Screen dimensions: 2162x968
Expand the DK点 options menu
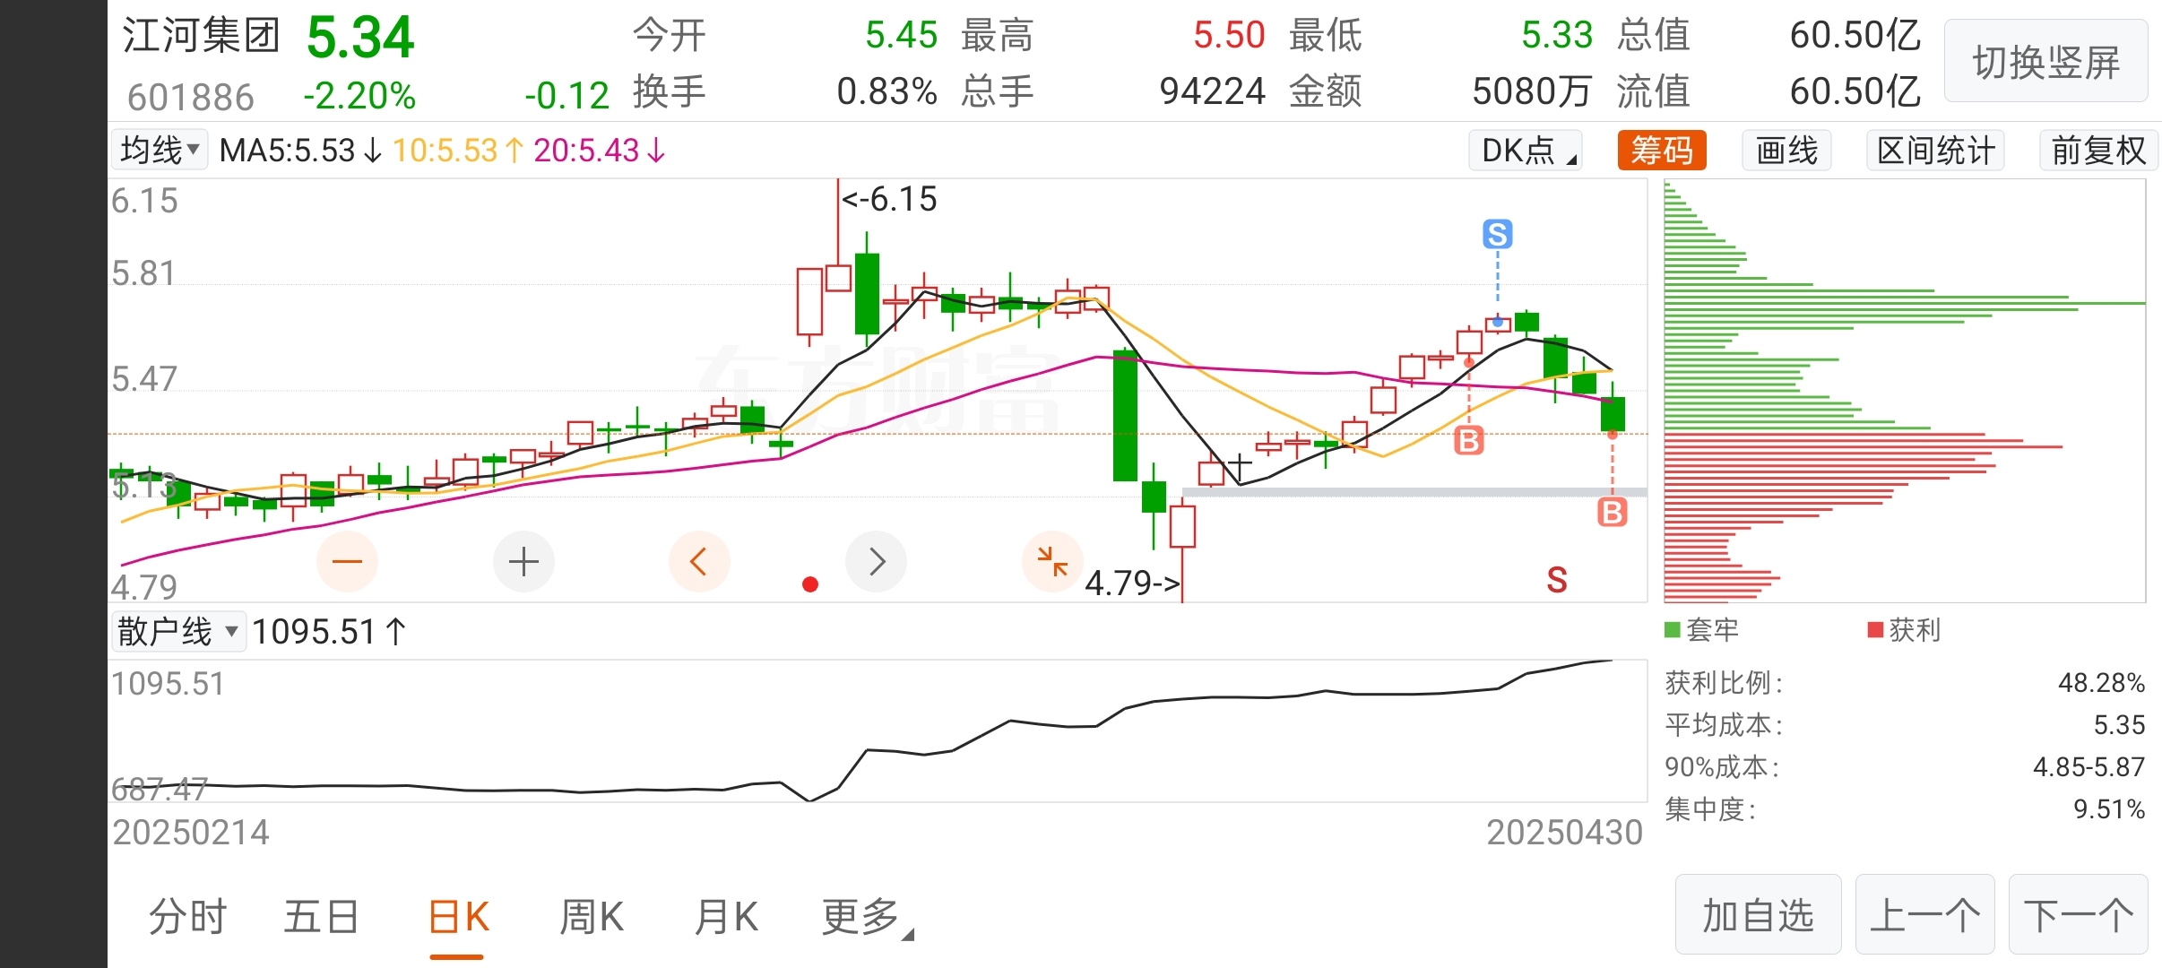(1526, 151)
